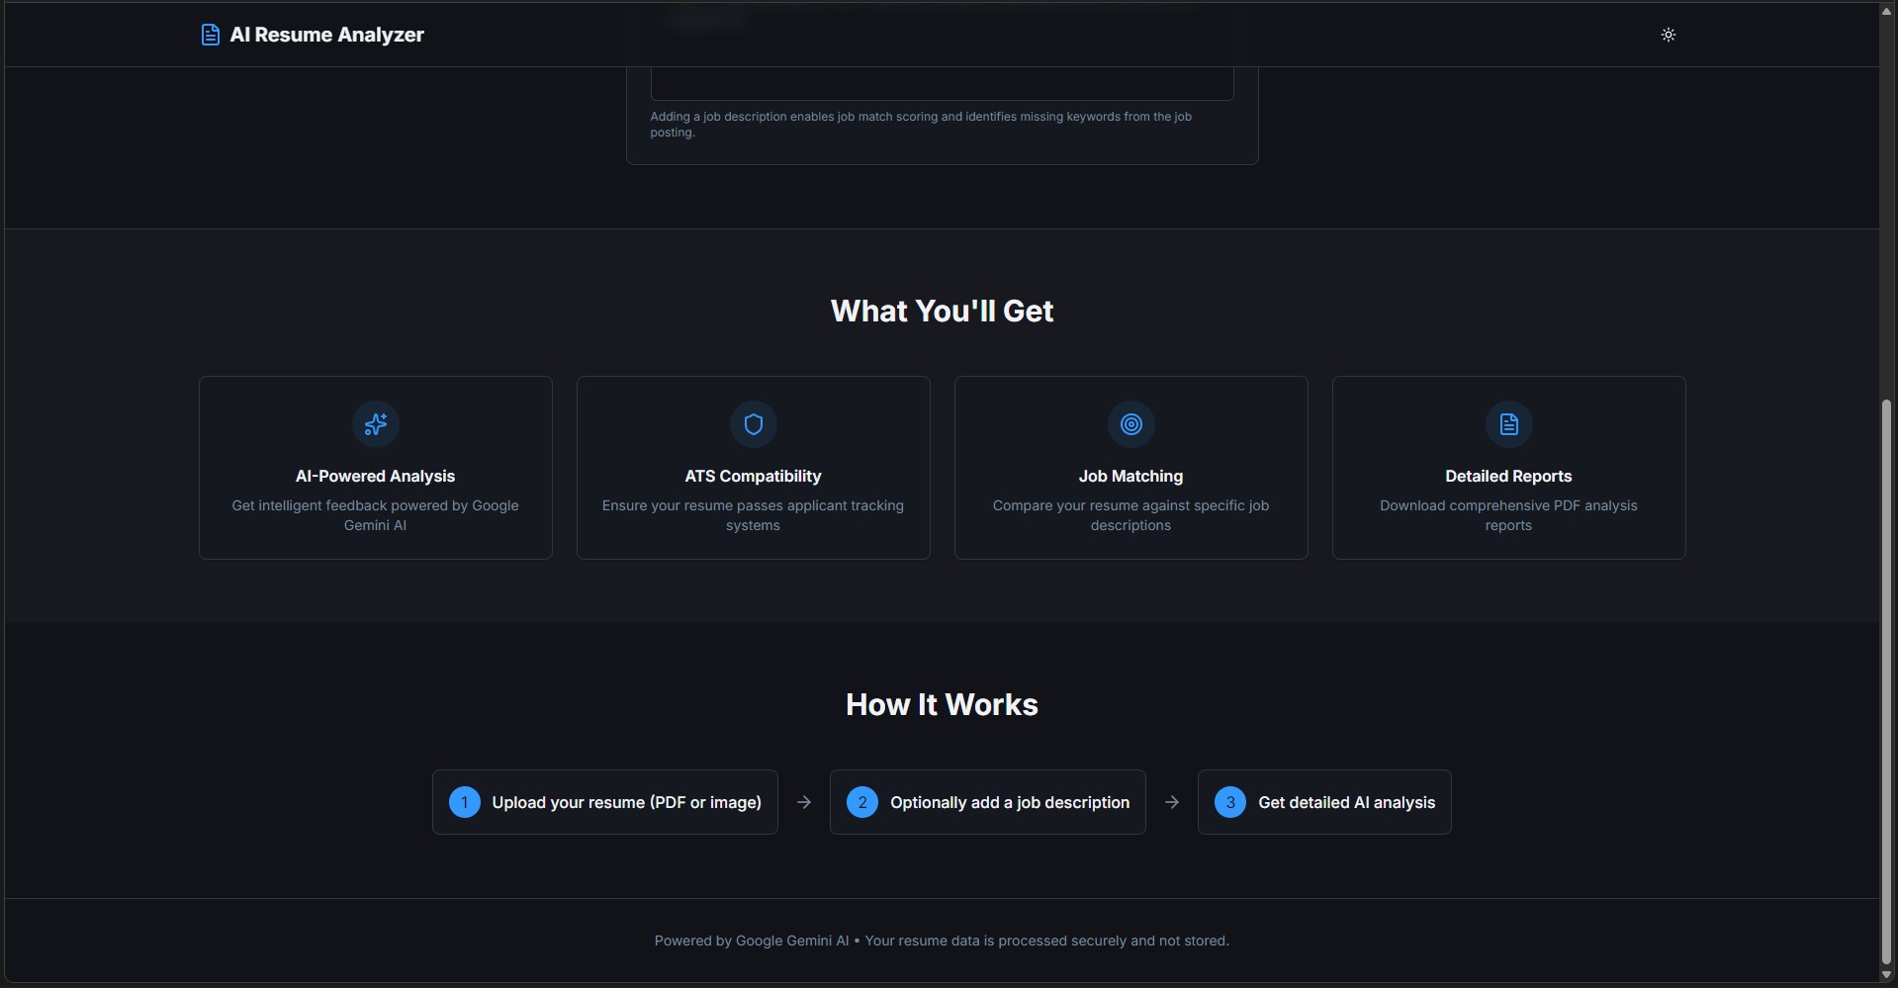This screenshot has width=1898, height=988.
Task: Click 'Optionally add a job description' step
Action: 986,802
